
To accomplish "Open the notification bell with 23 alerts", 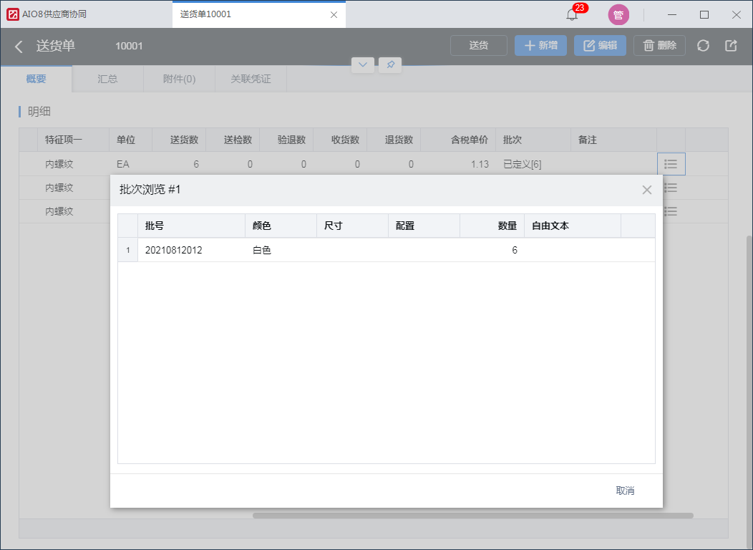I will click(572, 14).
